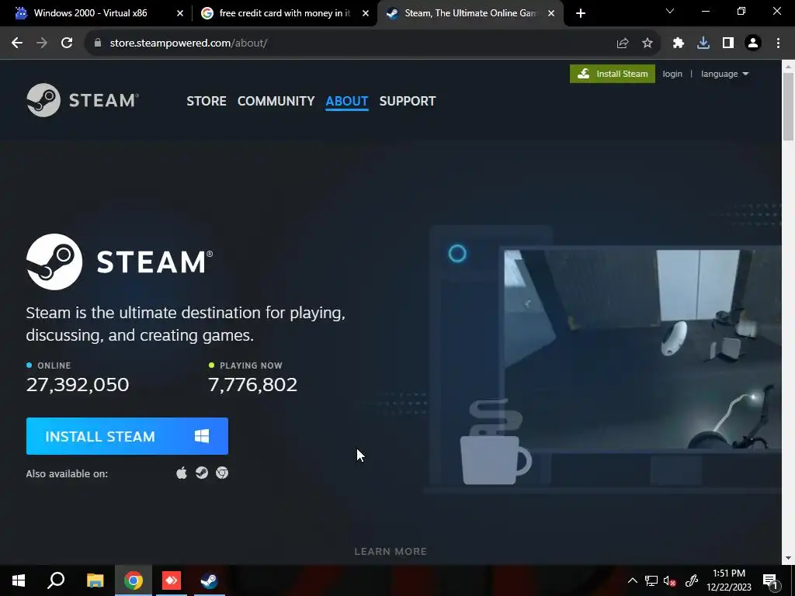This screenshot has width=795, height=596.
Task: Bookmark this page with star icon
Action: click(647, 43)
